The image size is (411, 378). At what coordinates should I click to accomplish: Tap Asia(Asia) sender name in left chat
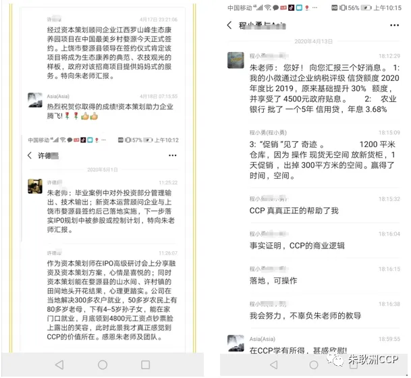[58, 97]
